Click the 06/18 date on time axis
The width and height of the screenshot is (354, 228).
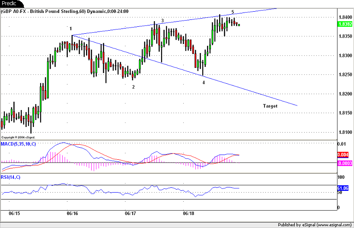click(x=188, y=213)
